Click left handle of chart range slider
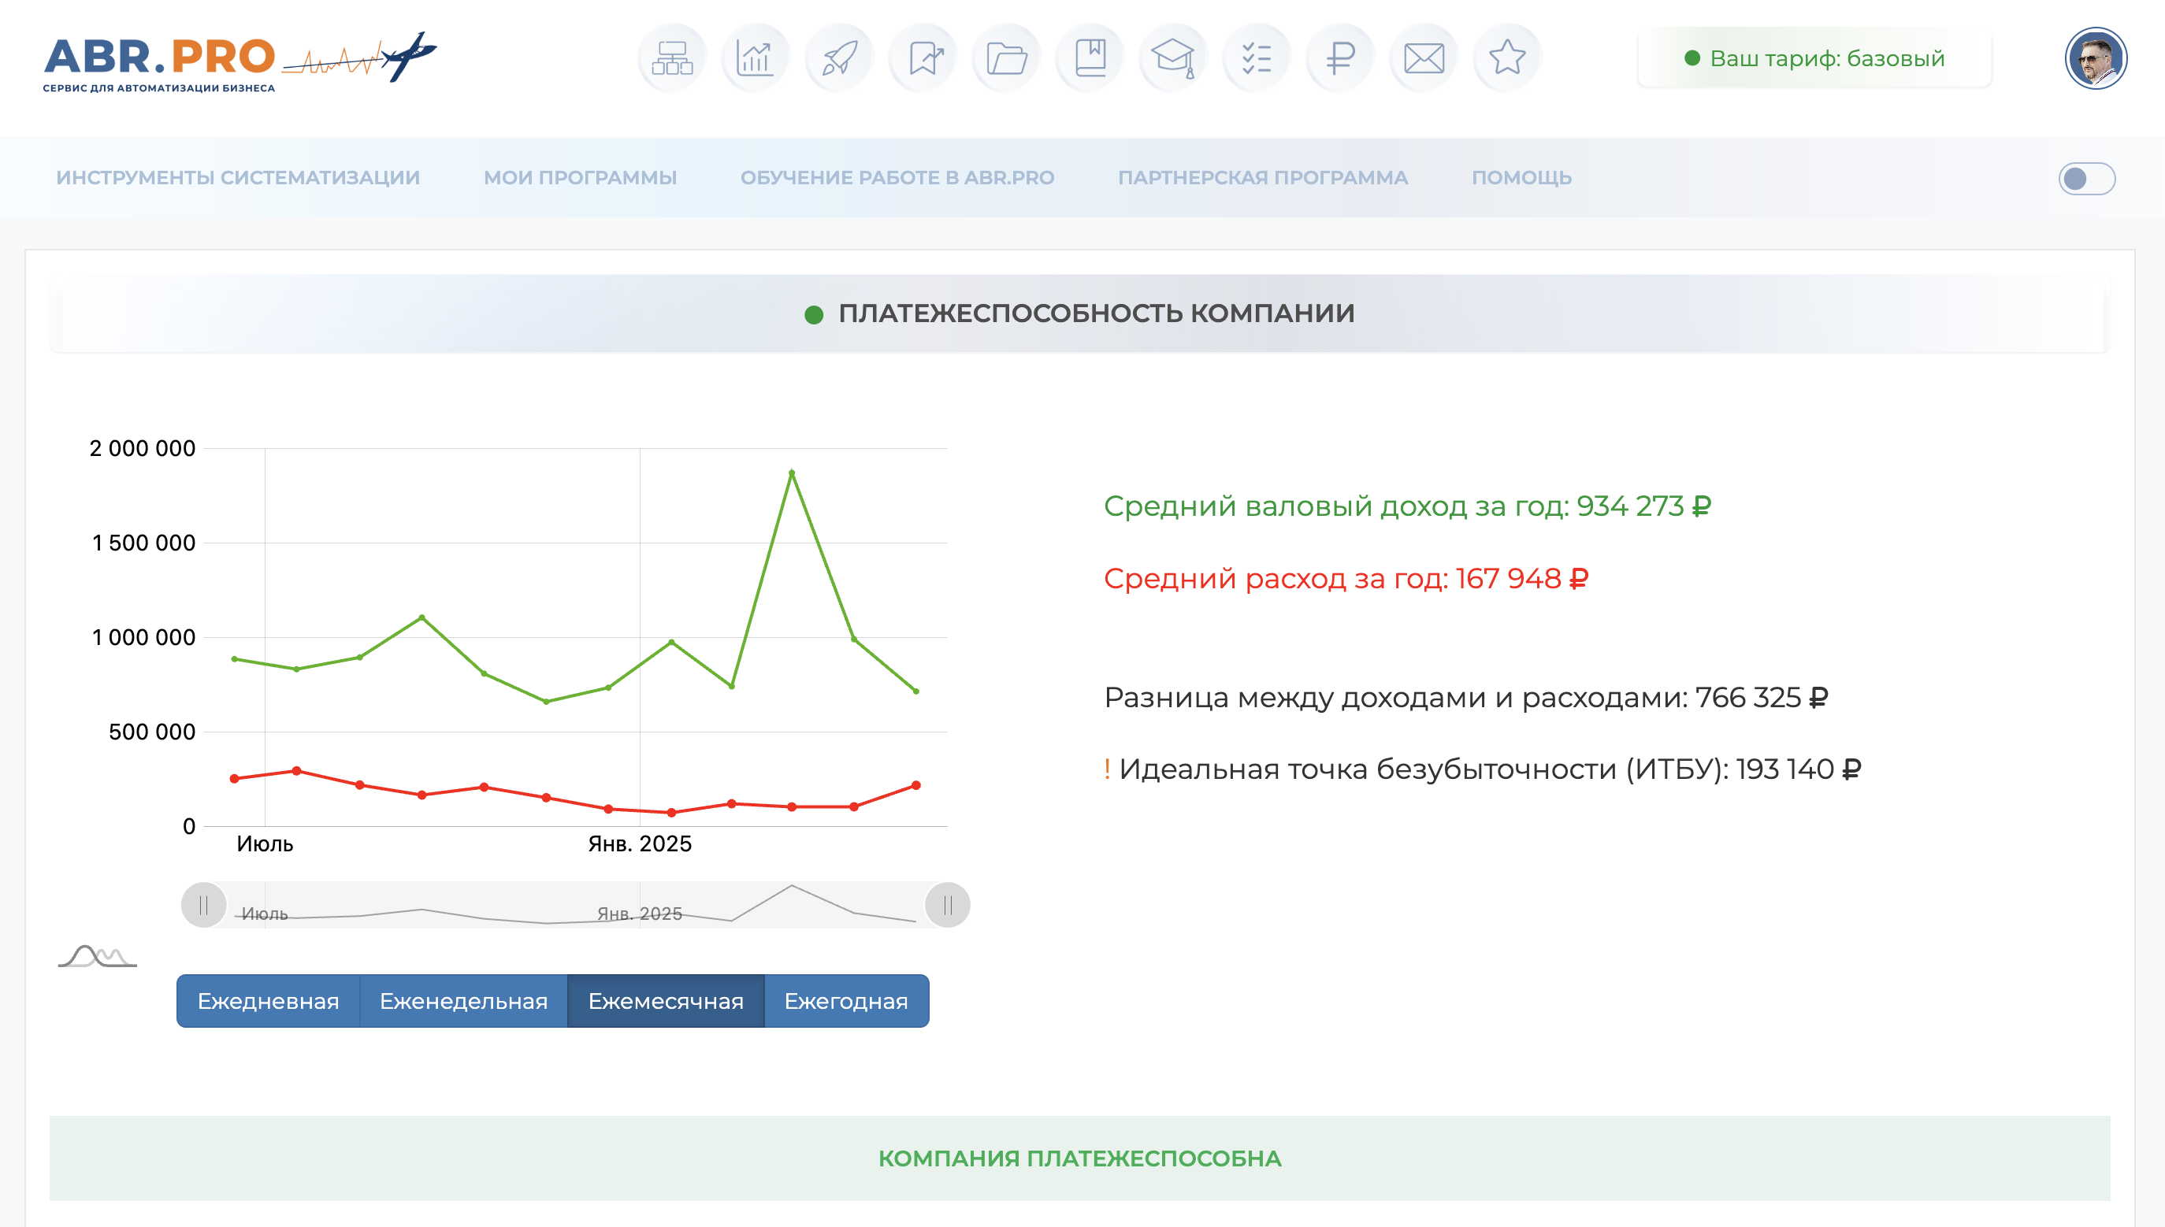Screen dimensions: 2165x1227 click(203, 905)
